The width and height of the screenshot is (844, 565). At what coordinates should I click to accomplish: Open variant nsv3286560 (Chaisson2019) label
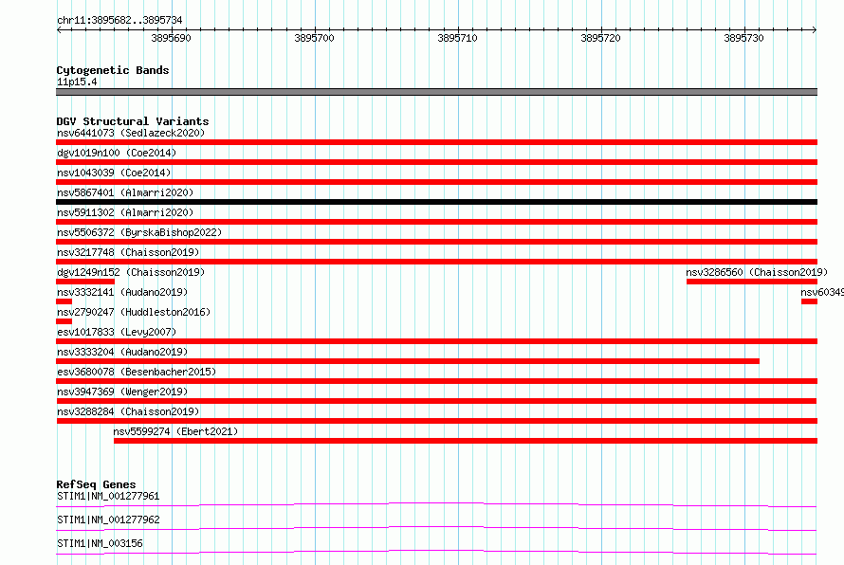757,272
